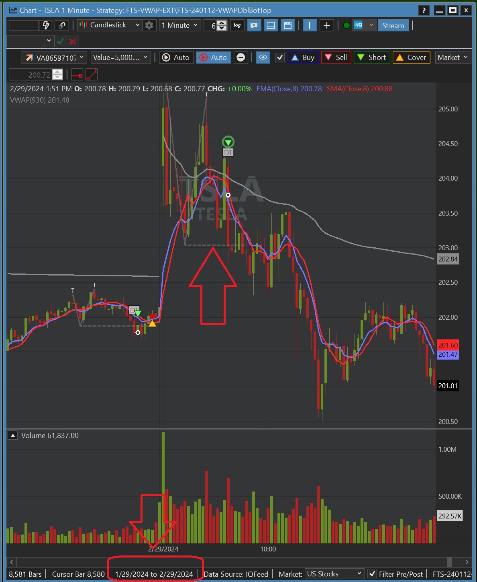
Task: Click the vertical cursor line icon
Action: pos(310,25)
